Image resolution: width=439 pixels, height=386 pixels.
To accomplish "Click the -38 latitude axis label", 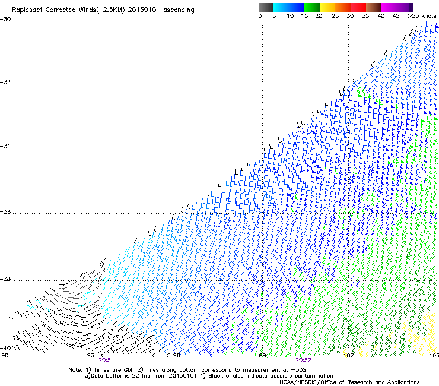I will pyautogui.click(x=5, y=279).
